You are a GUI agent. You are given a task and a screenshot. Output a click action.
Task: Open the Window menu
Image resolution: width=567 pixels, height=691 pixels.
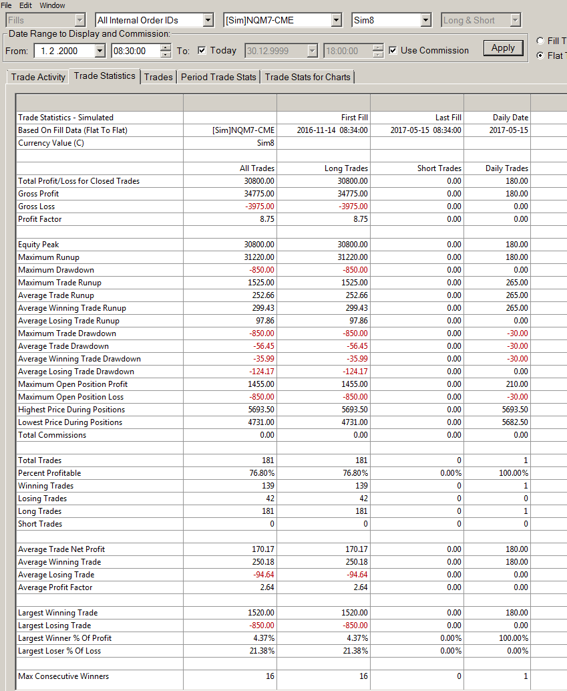(52, 5)
